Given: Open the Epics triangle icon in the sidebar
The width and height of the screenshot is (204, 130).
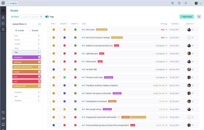Looking at the screenshot, I should pyautogui.click(x=3, y=17).
